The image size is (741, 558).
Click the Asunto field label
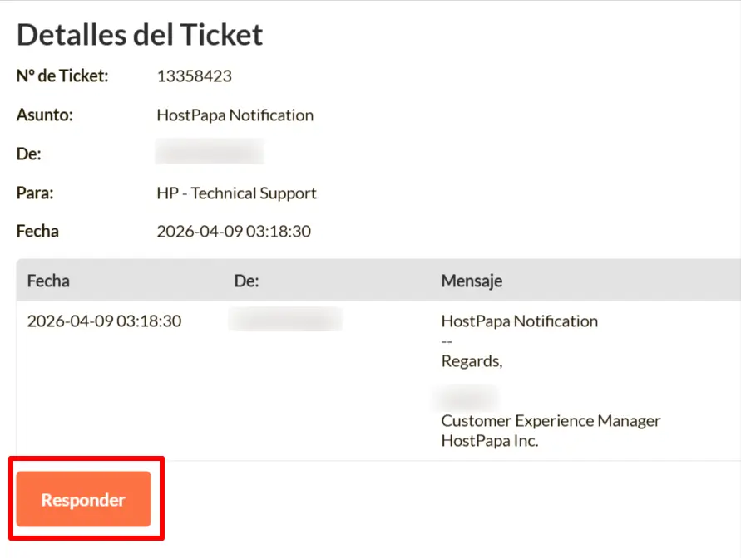(45, 115)
